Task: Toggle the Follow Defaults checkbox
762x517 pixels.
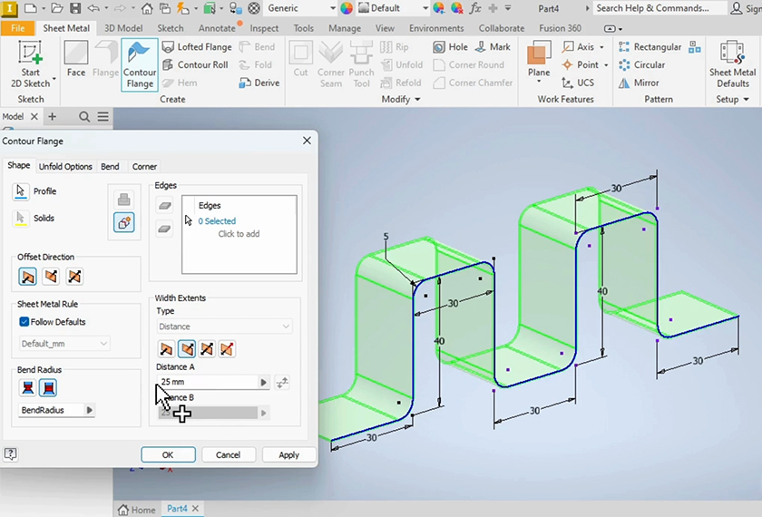Action: coord(25,322)
